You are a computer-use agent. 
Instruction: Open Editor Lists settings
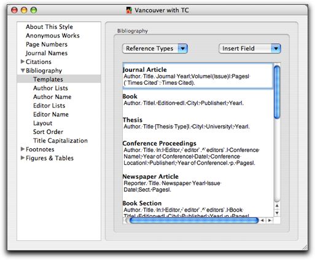click(49, 106)
